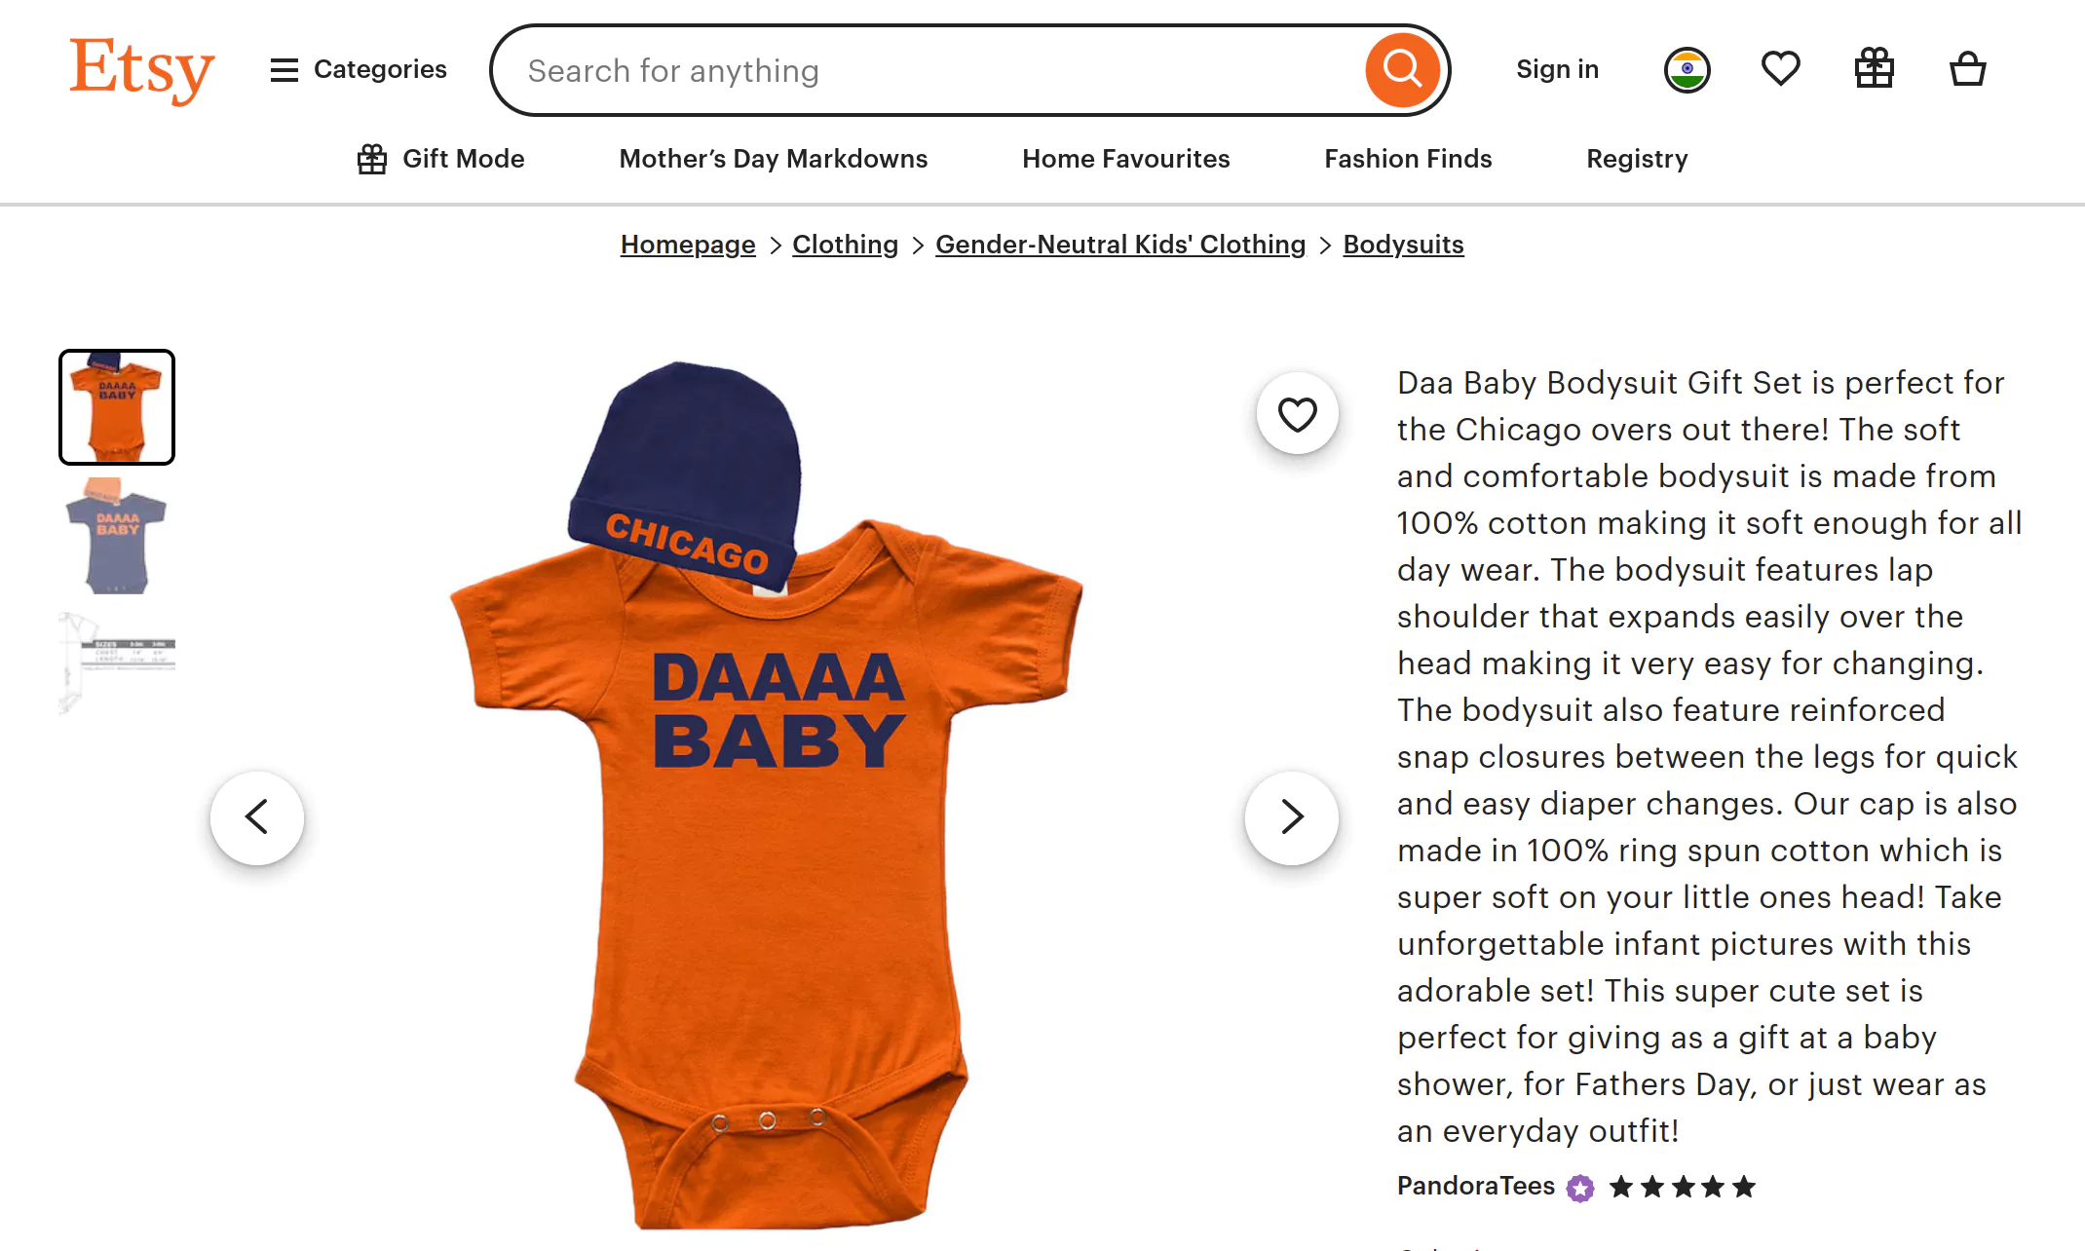Toggle the first product thumbnail selection
This screenshot has width=2085, height=1251.
116,408
